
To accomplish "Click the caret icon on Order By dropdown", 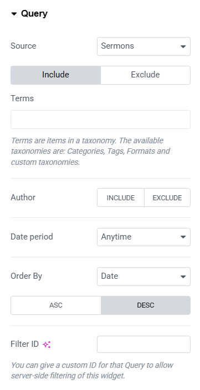I will coord(183,277).
